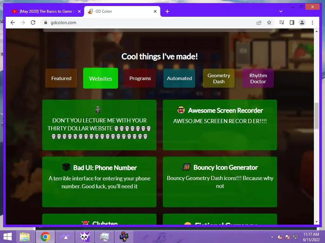Click the scrollbar up arrow
The width and height of the screenshot is (325, 243).
point(316,31)
